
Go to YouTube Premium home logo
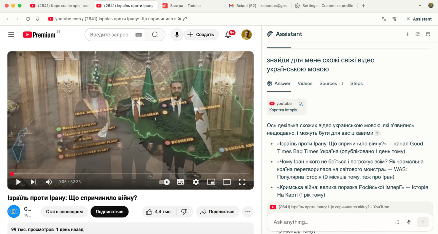(39, 35)
